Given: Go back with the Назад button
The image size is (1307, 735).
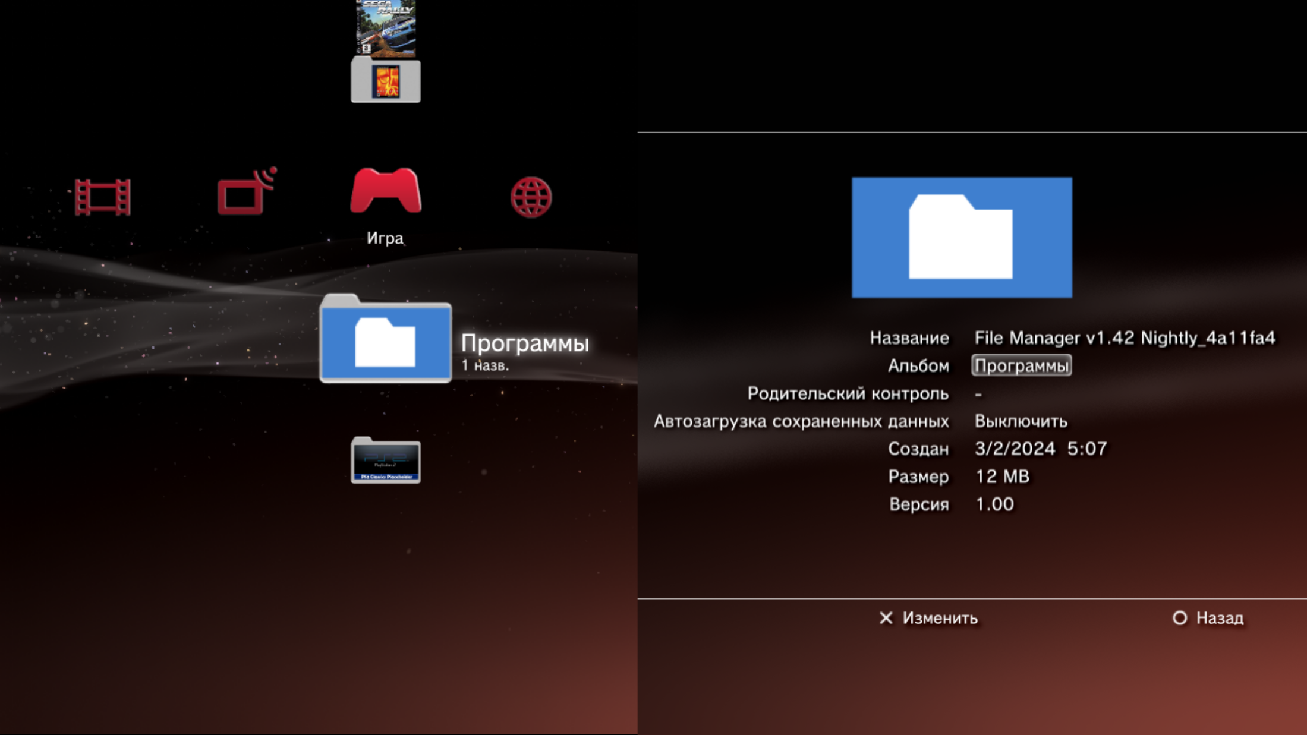Looking at the screenshot, I should pyautogui.click(x=1218, y=618).
